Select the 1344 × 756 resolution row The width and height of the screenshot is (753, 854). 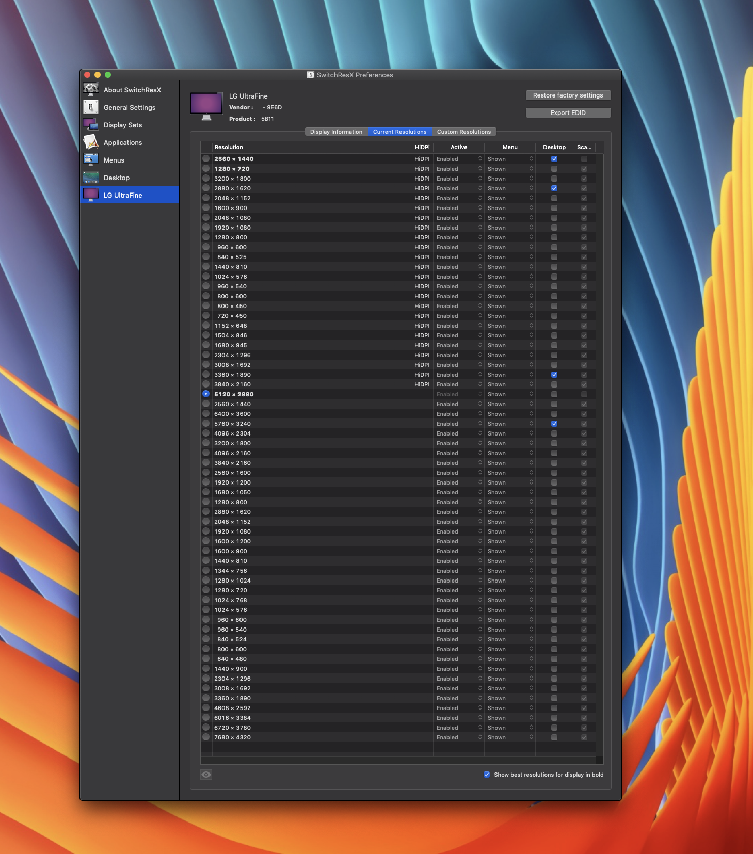coord(398,571)
